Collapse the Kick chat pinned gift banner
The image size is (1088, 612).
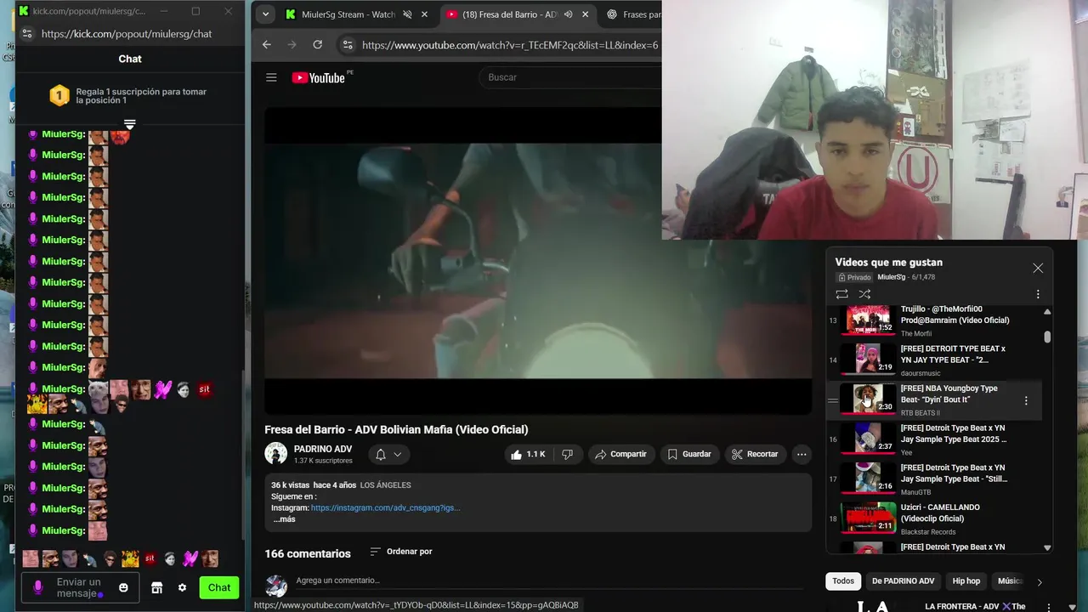coord(129,124)
